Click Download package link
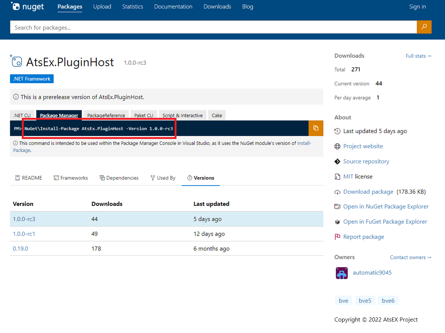The image size is (445, 333). pos(368,192)
